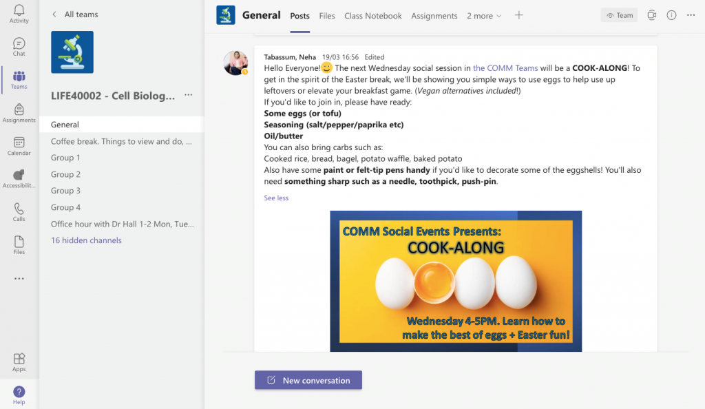
Task: Select the Group 3 channel
Action: click(x=65, y=191)
